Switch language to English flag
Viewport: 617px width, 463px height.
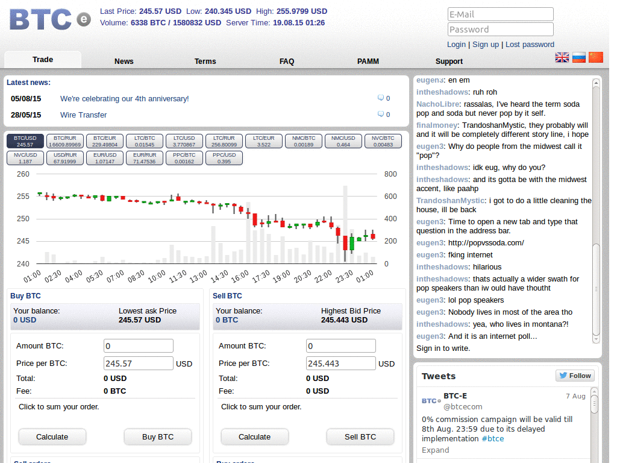(562, 57)
